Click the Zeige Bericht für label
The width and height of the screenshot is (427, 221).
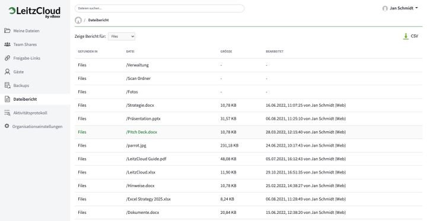tap(90, 36)
